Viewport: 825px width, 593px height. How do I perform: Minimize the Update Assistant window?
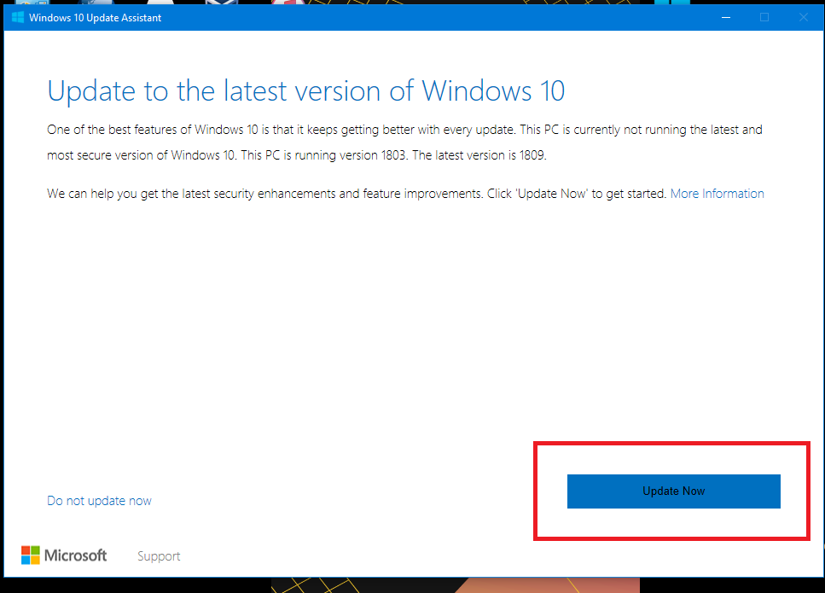click(725, 17)
